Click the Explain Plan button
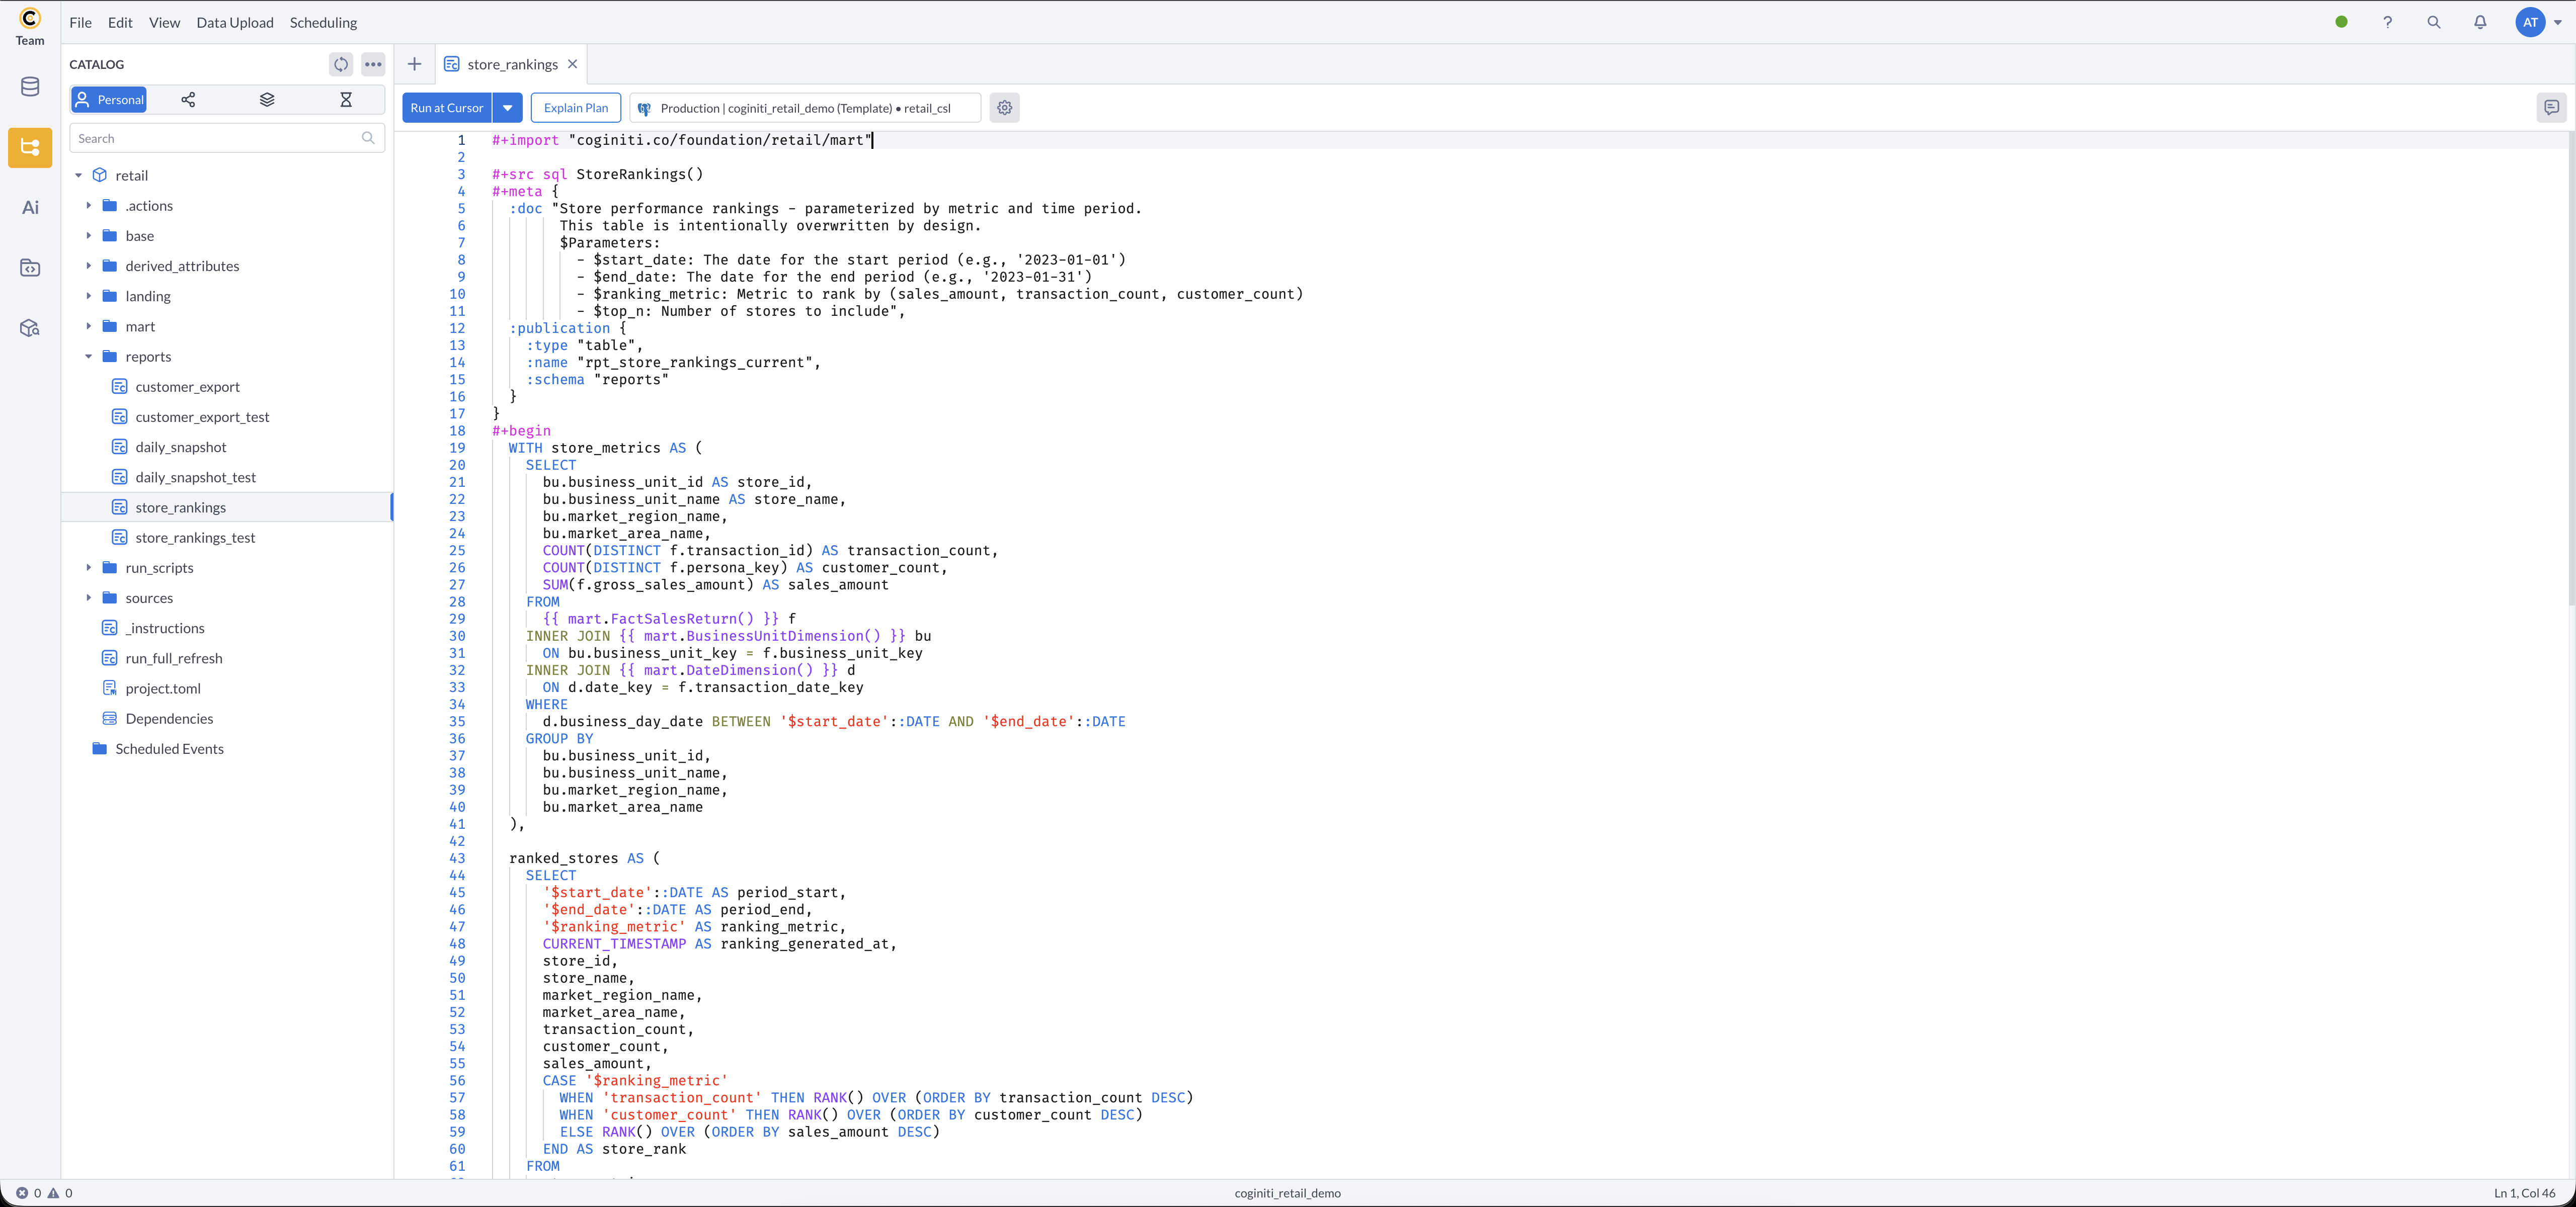The height and width of the screenshot is (1207, 2576). 575,108
